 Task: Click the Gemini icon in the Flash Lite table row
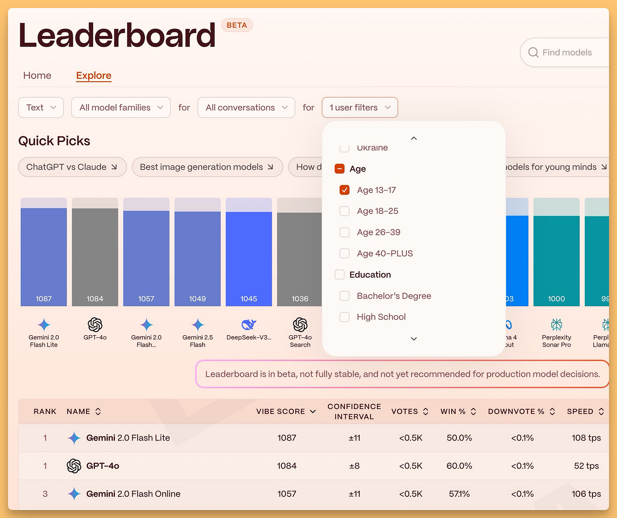74,438
